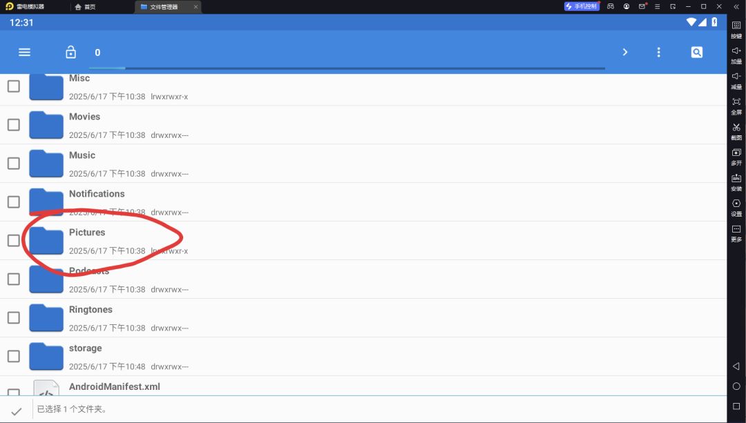Open file search with the magnifier icon
This screenshot has width=746, height=423.
tap(696, 52)
